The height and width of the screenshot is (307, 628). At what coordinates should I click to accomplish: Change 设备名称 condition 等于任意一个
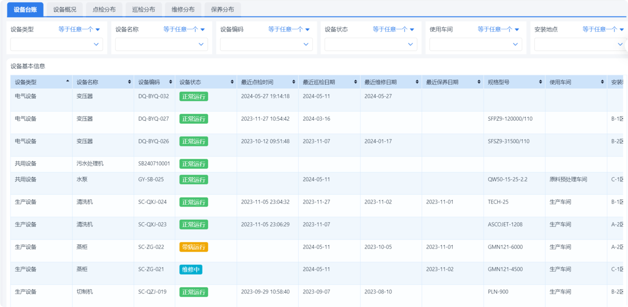pyautogui.click(x=184, y=29)
